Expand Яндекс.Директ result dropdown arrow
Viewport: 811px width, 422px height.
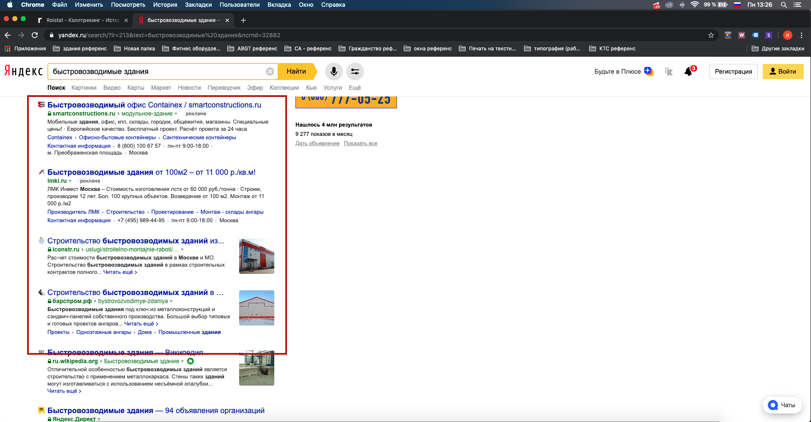pyautogui.click(x=99, y=419)
